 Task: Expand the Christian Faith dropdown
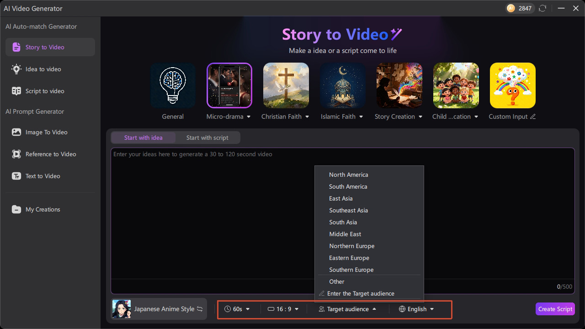pos(307,117)
